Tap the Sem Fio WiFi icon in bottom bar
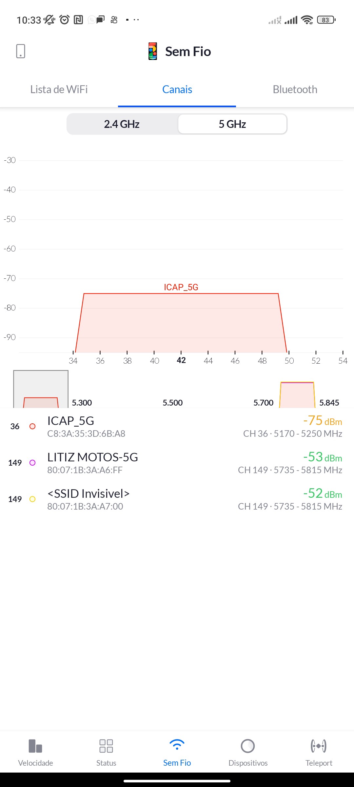This screenshot has width=354, height=787. coord(177,746)
